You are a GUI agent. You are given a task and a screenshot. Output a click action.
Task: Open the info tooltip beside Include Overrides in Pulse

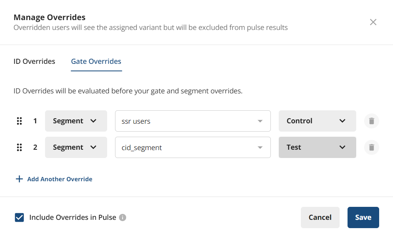[x=123, y=217]
